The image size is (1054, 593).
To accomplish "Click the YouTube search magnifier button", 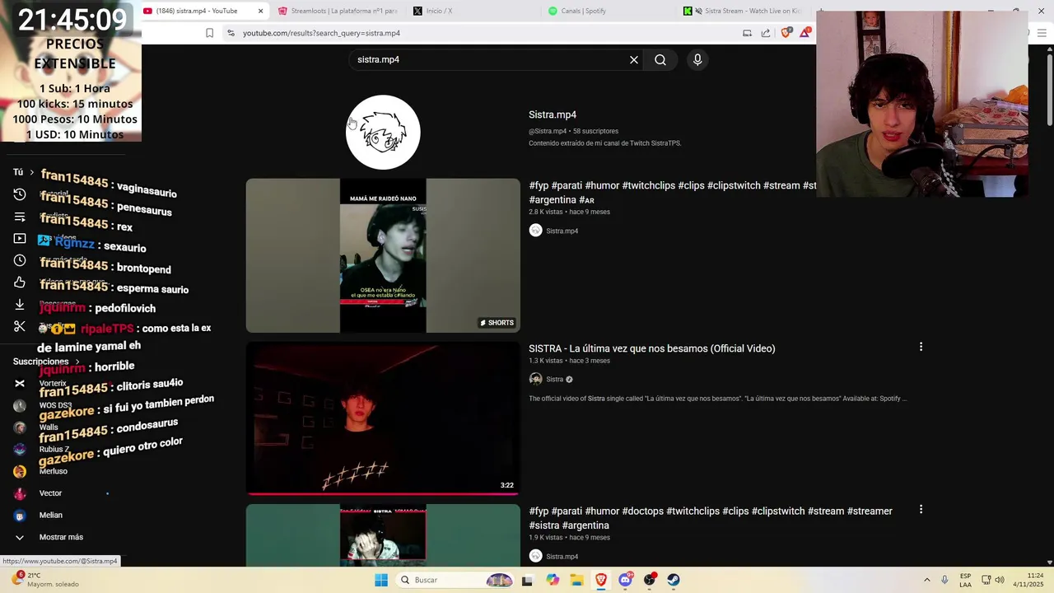I will [x=660, y=59].
